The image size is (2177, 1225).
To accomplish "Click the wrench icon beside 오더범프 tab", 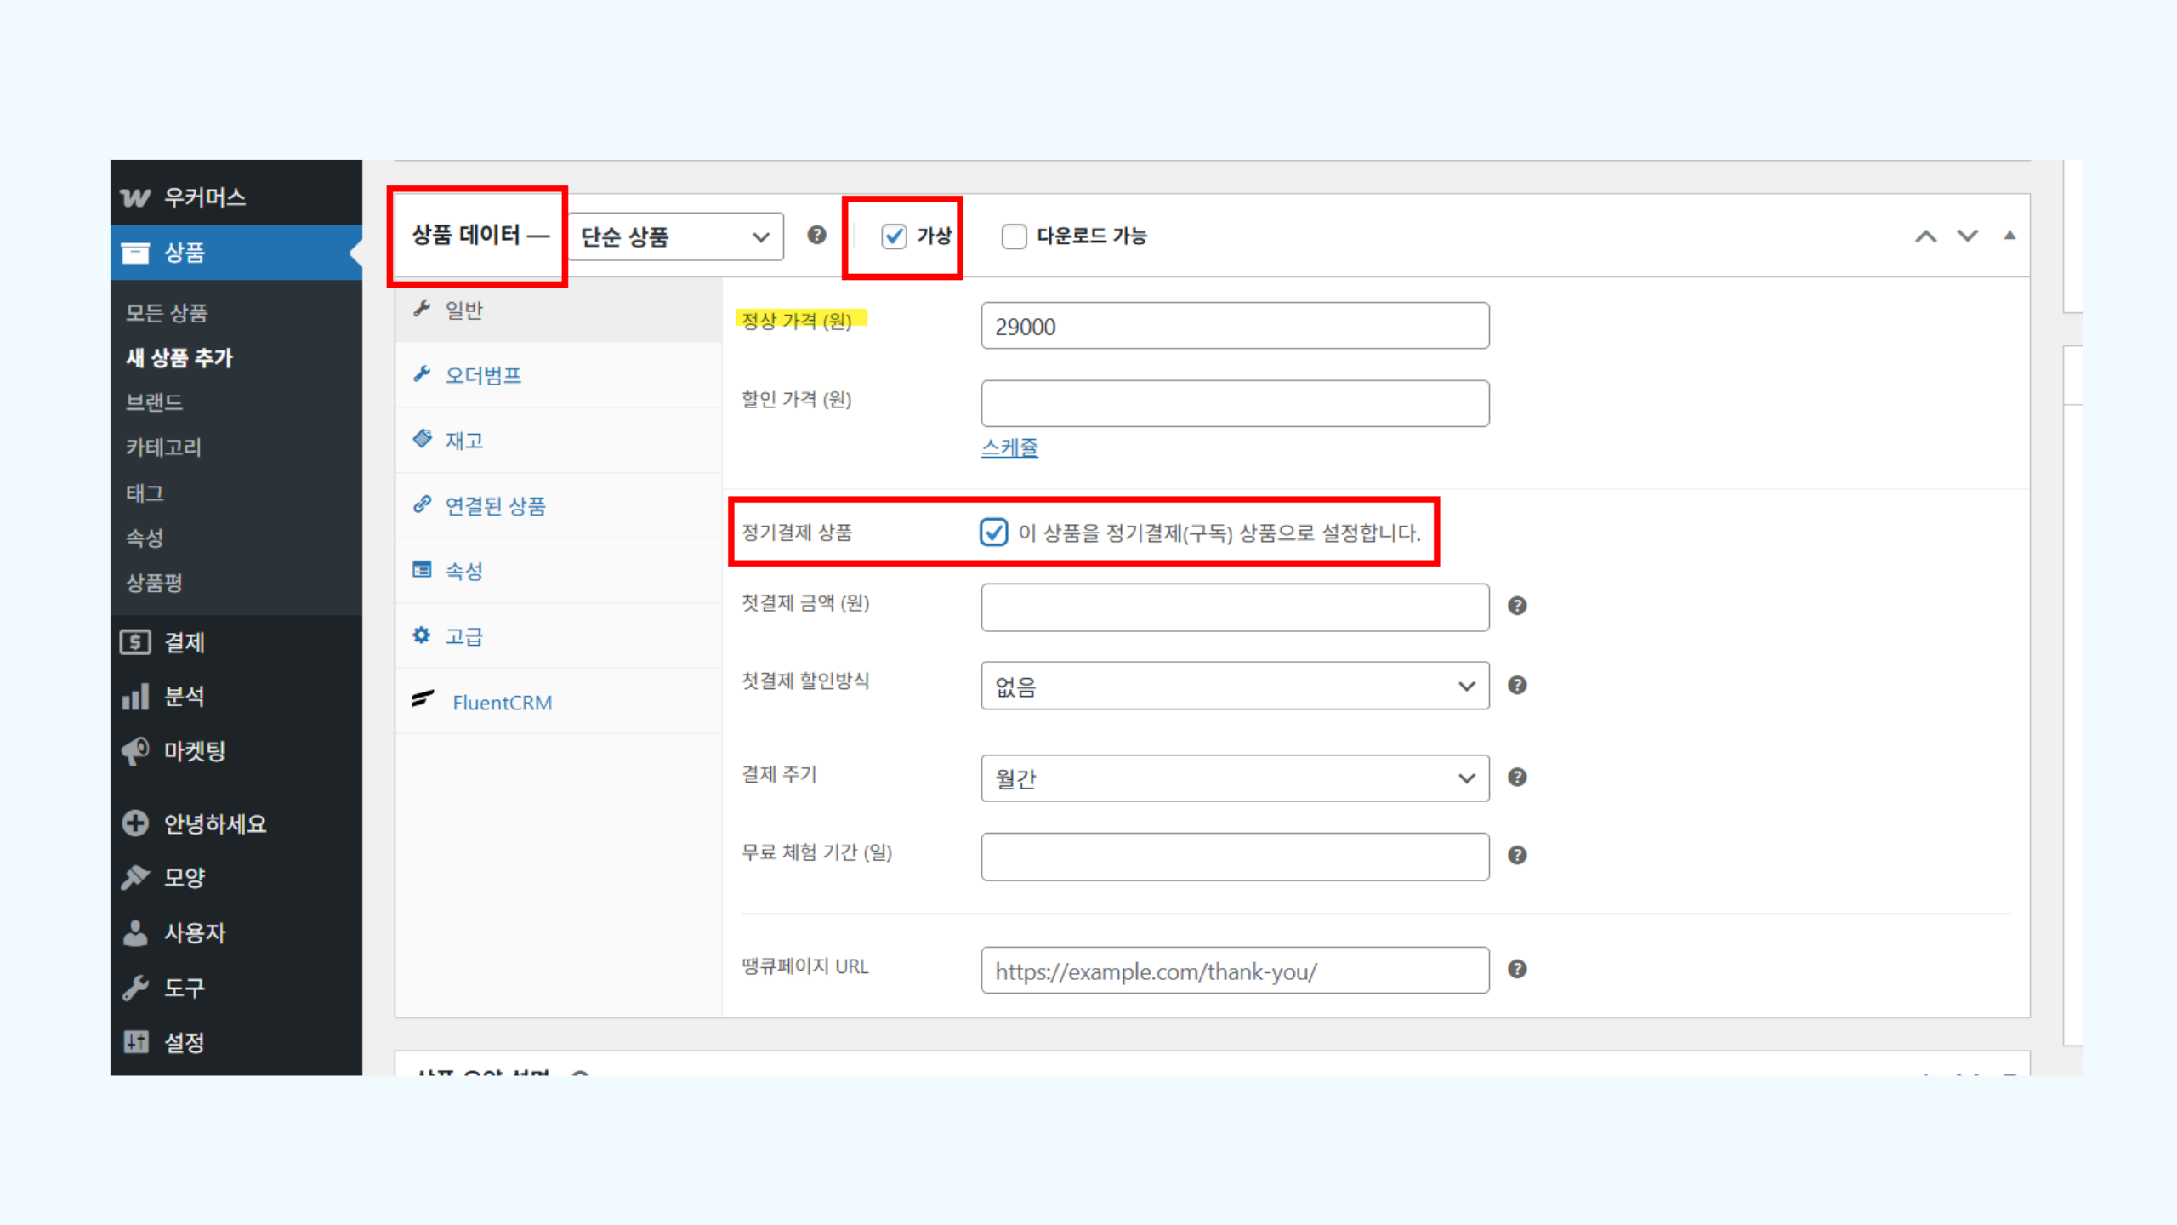I will click(422, 373).
